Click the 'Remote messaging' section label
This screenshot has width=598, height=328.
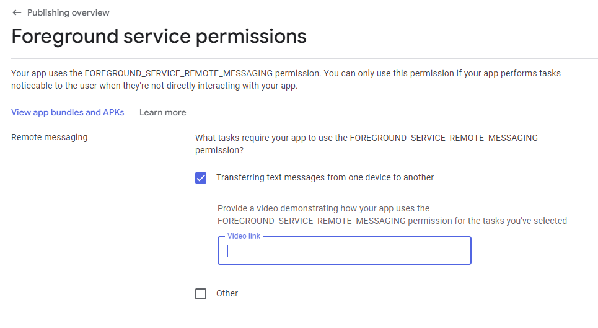click(x=50, y=137)
